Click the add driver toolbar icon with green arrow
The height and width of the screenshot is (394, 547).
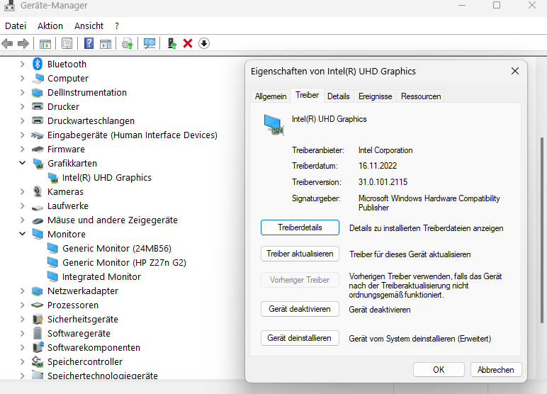pyautogui.click(x=172, y=43)
